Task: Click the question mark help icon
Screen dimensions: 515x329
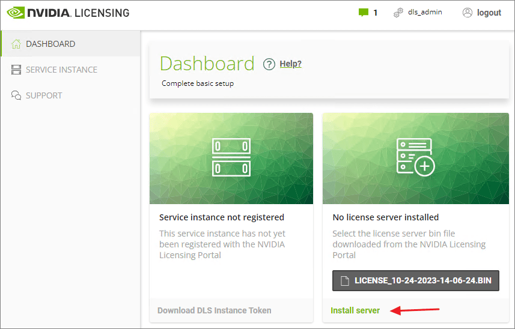Action: coord(269,64)
